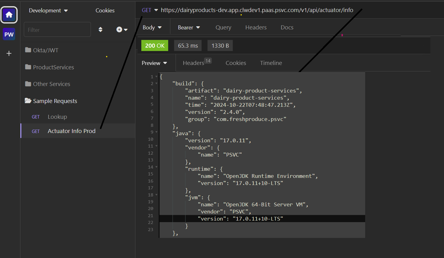Click the request URL field

click(x=257, y=10)
